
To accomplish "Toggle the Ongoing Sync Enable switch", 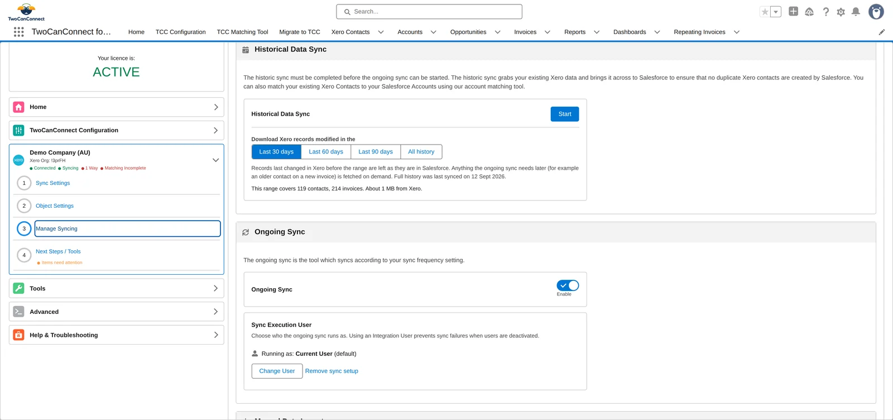I will pos(568,285).
